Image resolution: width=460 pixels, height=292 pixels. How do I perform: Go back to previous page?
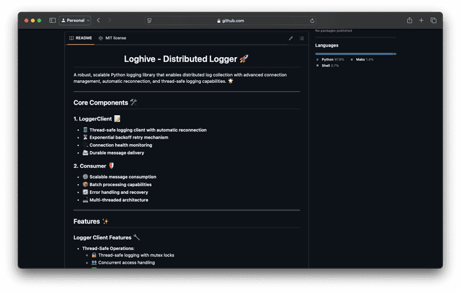[99, 20]
